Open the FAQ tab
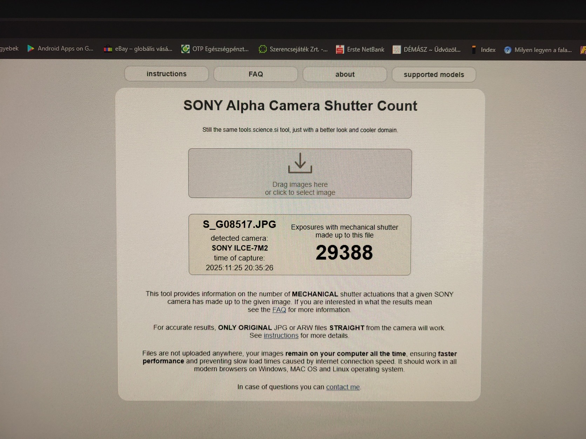The width and height of the screenshot is (586, 439). point(255,74)
